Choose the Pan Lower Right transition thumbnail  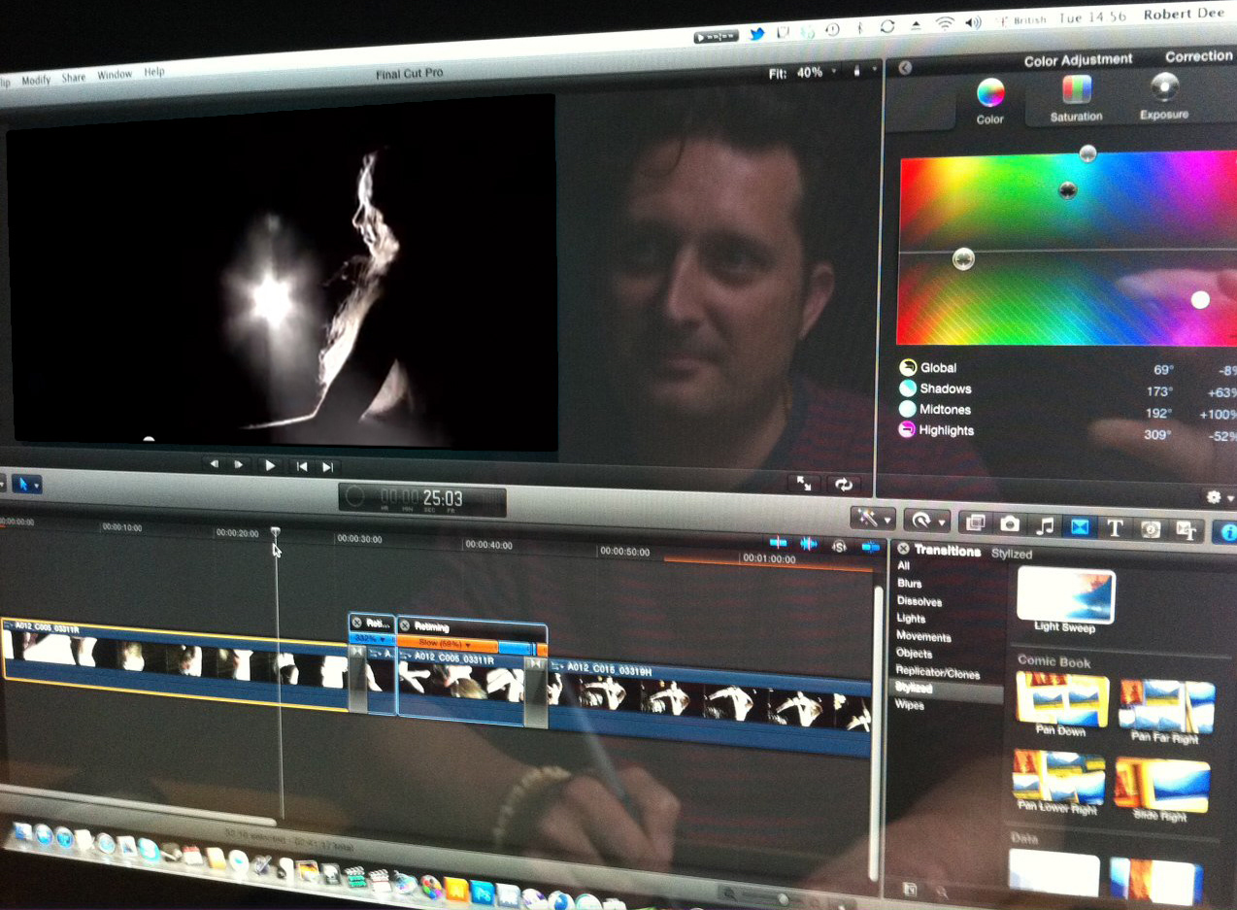(1058, 776)
